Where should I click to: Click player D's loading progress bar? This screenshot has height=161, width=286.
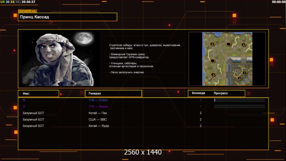tap(239, 107)
